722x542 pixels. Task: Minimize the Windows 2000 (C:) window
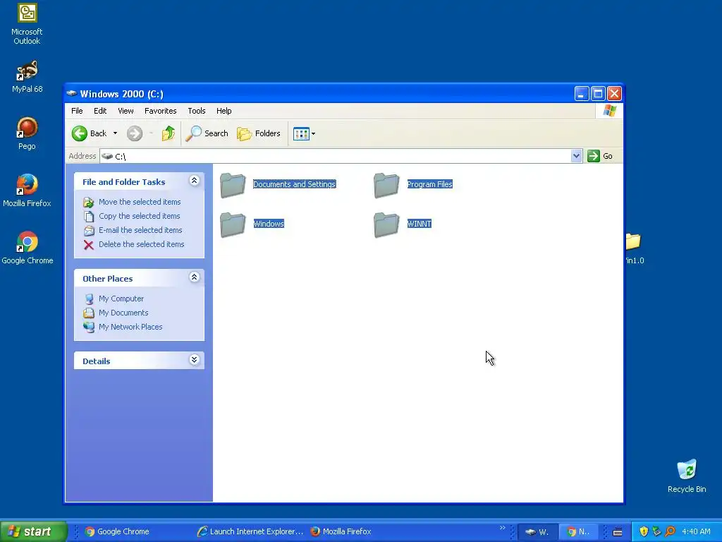(582, 94)
